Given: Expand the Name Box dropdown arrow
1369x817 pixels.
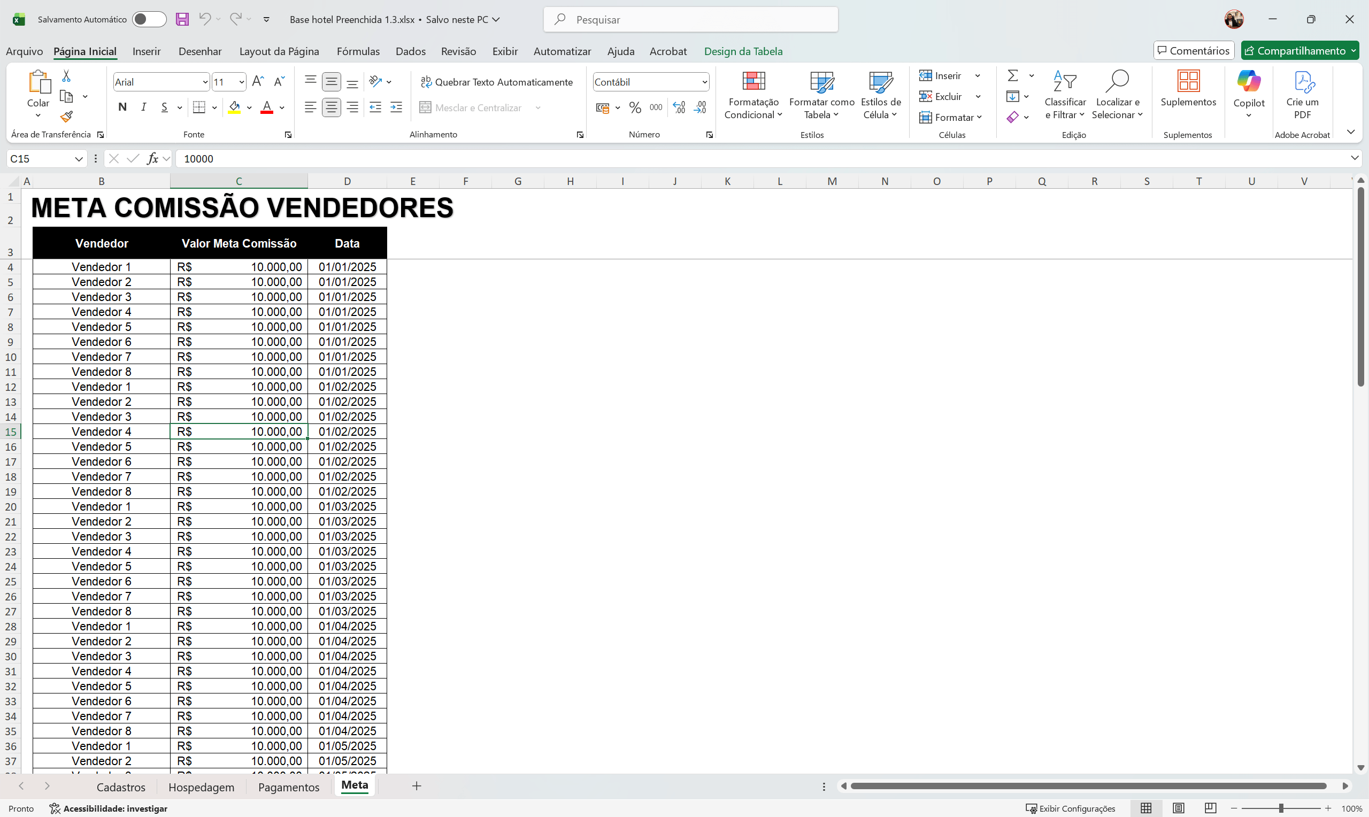Looking at the screenshot, I should coord(79,159).
